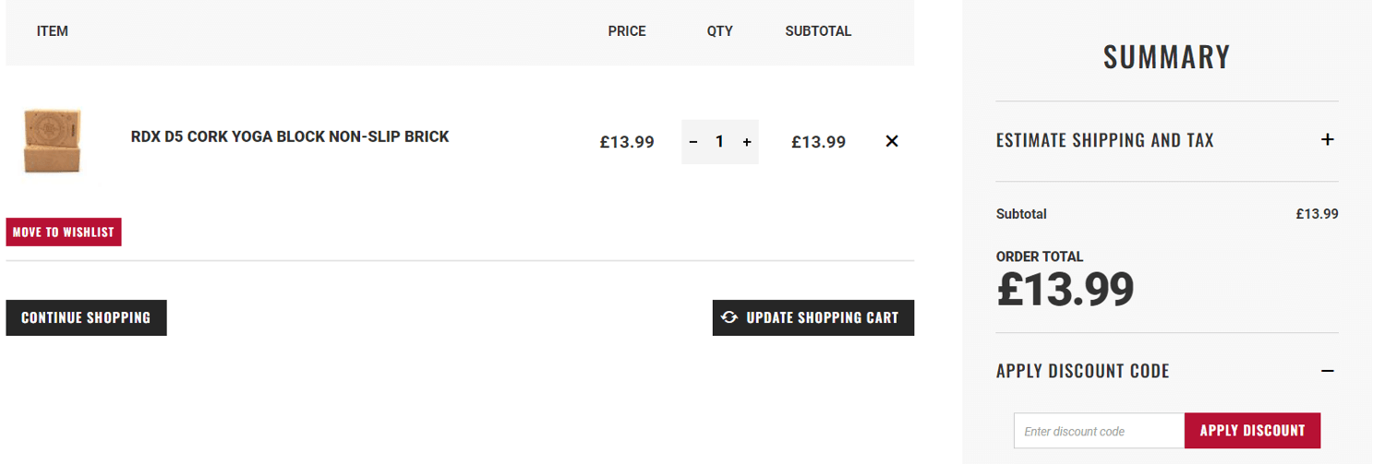Focus the Enter discount code field
The width and height of the screenshot is (1385, 464).
click(x=1099, y=431)
